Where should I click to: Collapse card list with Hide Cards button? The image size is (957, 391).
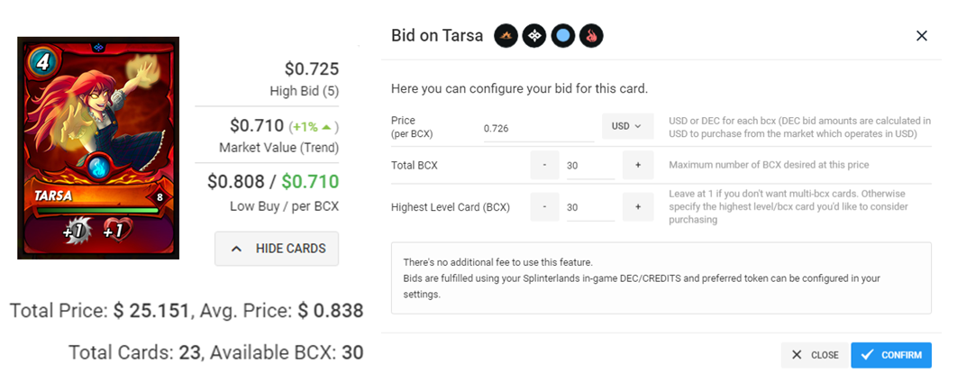coord(277,249)
